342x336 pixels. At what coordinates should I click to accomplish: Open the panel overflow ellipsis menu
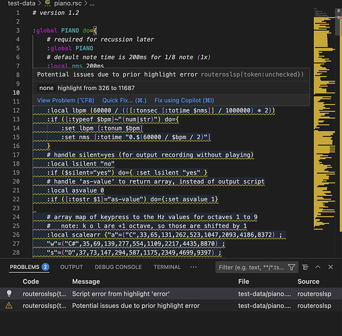193,267
